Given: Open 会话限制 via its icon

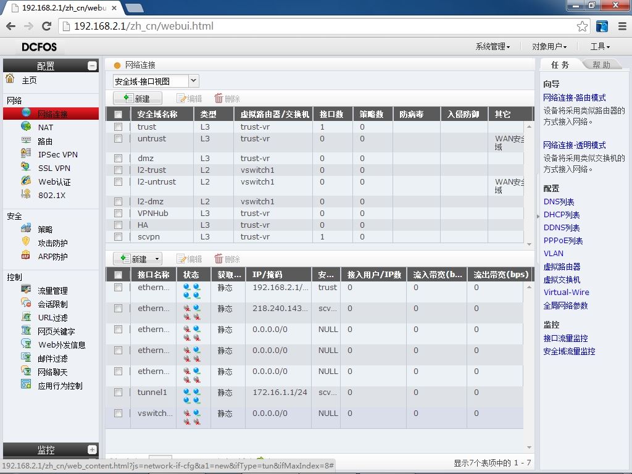Looking at the screenshot, I should (x=26, y=303).
